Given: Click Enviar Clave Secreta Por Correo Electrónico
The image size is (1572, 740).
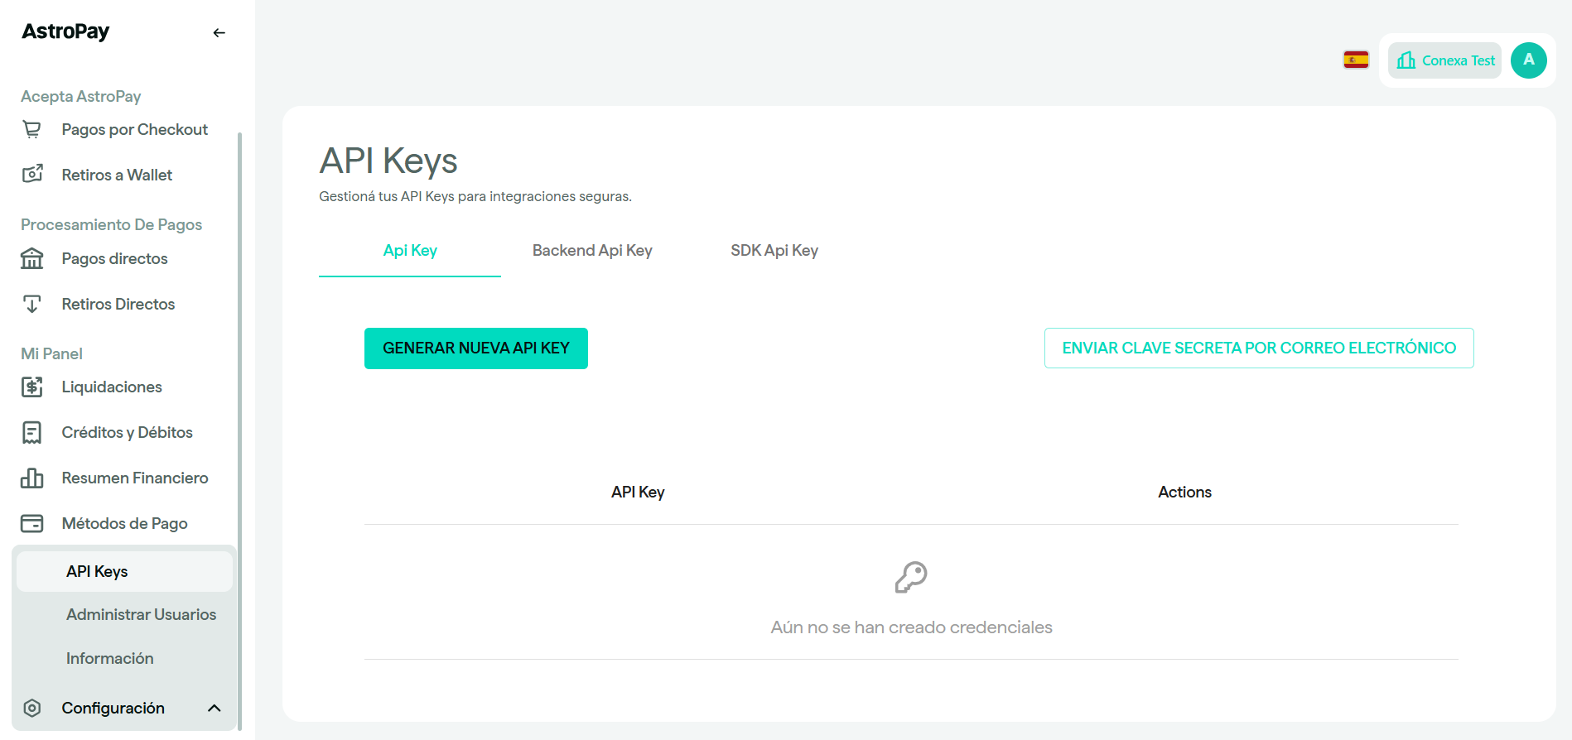Looking at the screenshot, I should (x=1259, y=348).
